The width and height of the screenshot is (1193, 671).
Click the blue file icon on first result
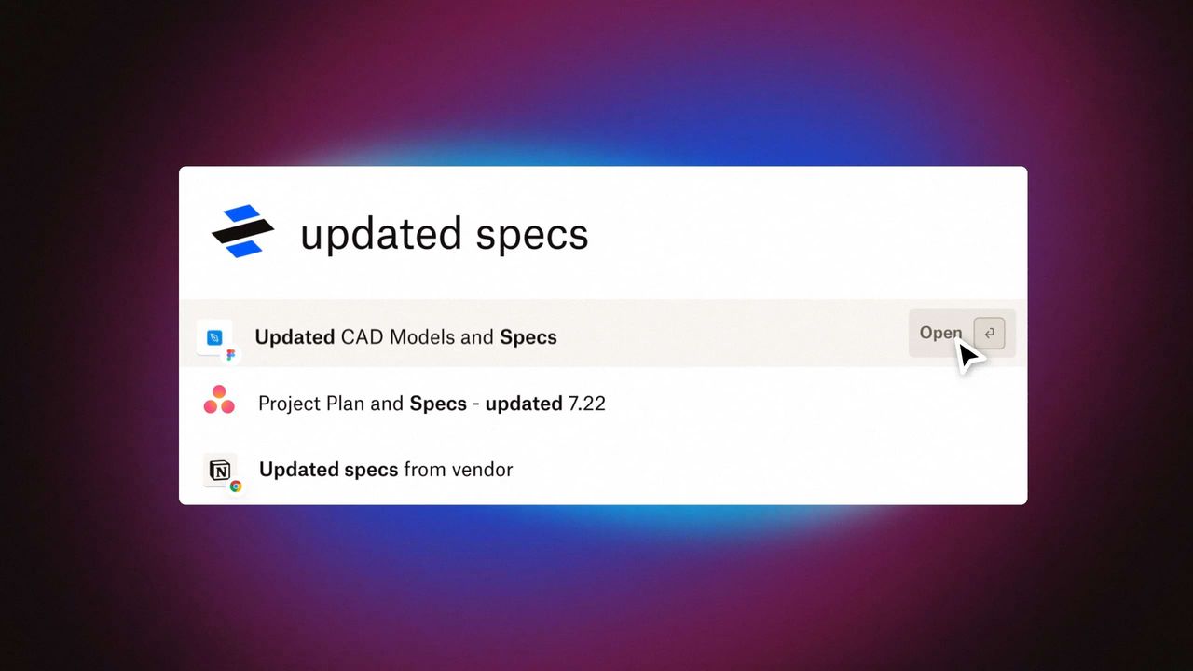click(214, 336)
